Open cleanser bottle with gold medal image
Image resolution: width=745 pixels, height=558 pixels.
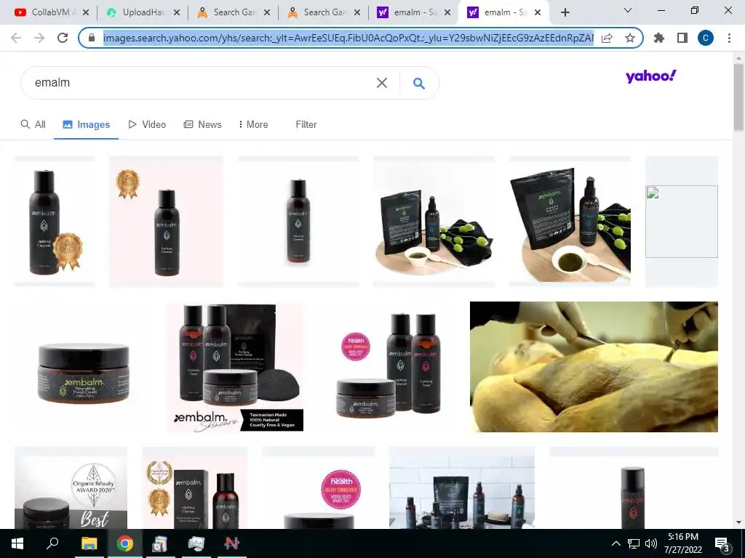tap(55, 221)
